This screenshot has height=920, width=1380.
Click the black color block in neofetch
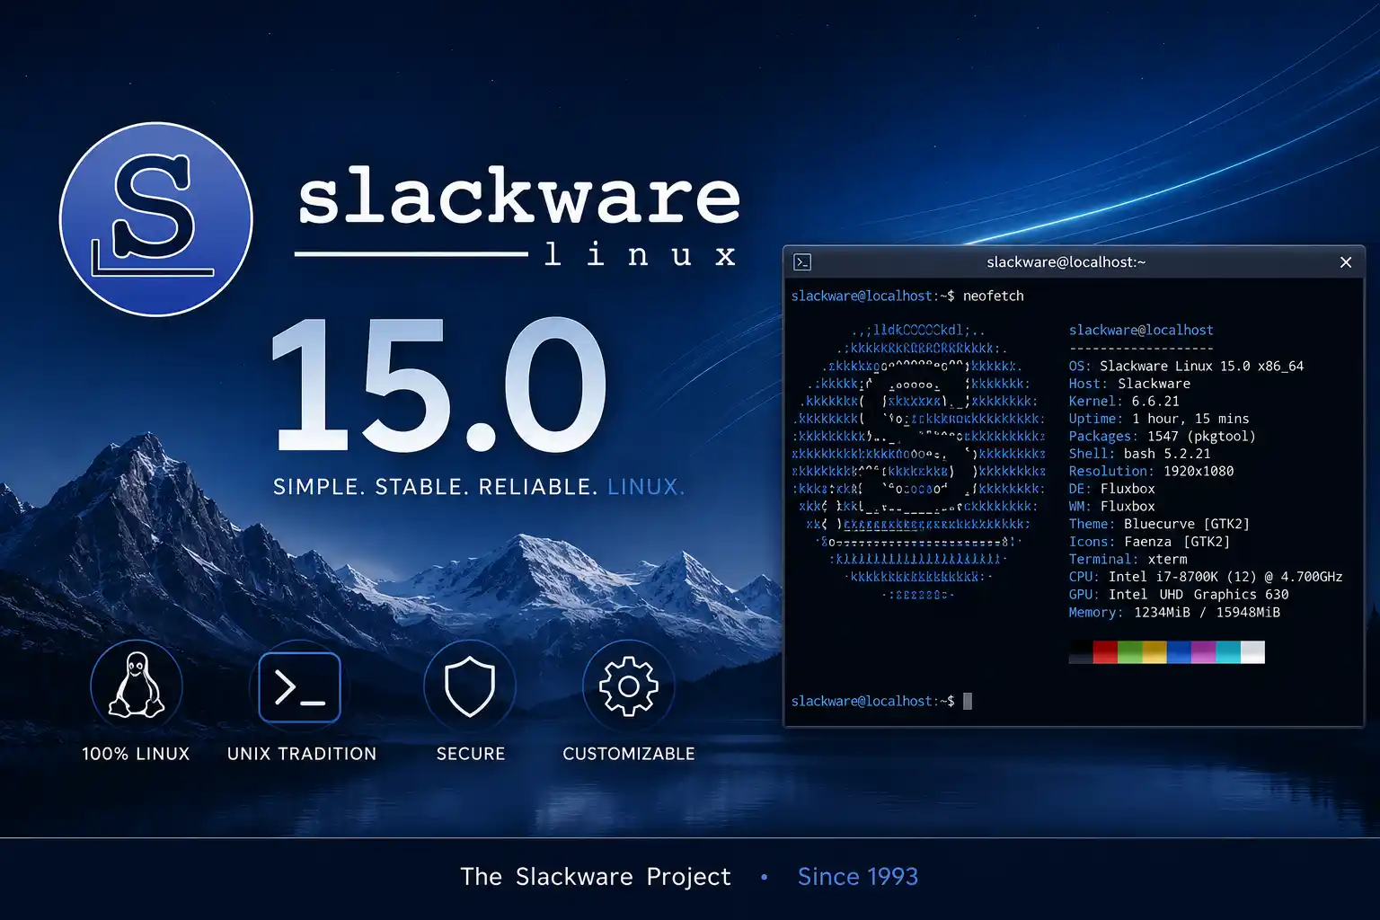pos(1081,652)
